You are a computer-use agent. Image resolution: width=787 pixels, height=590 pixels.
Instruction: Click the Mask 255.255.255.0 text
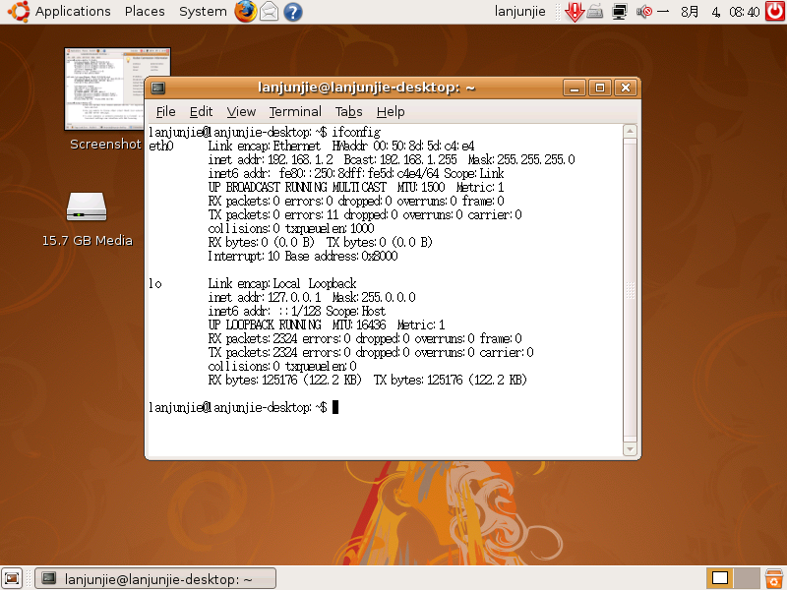pyautogui.click(x=521, y=159)
